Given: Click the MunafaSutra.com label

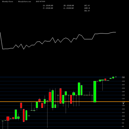Looking at the screenshot, I should (x=25, y=2).
